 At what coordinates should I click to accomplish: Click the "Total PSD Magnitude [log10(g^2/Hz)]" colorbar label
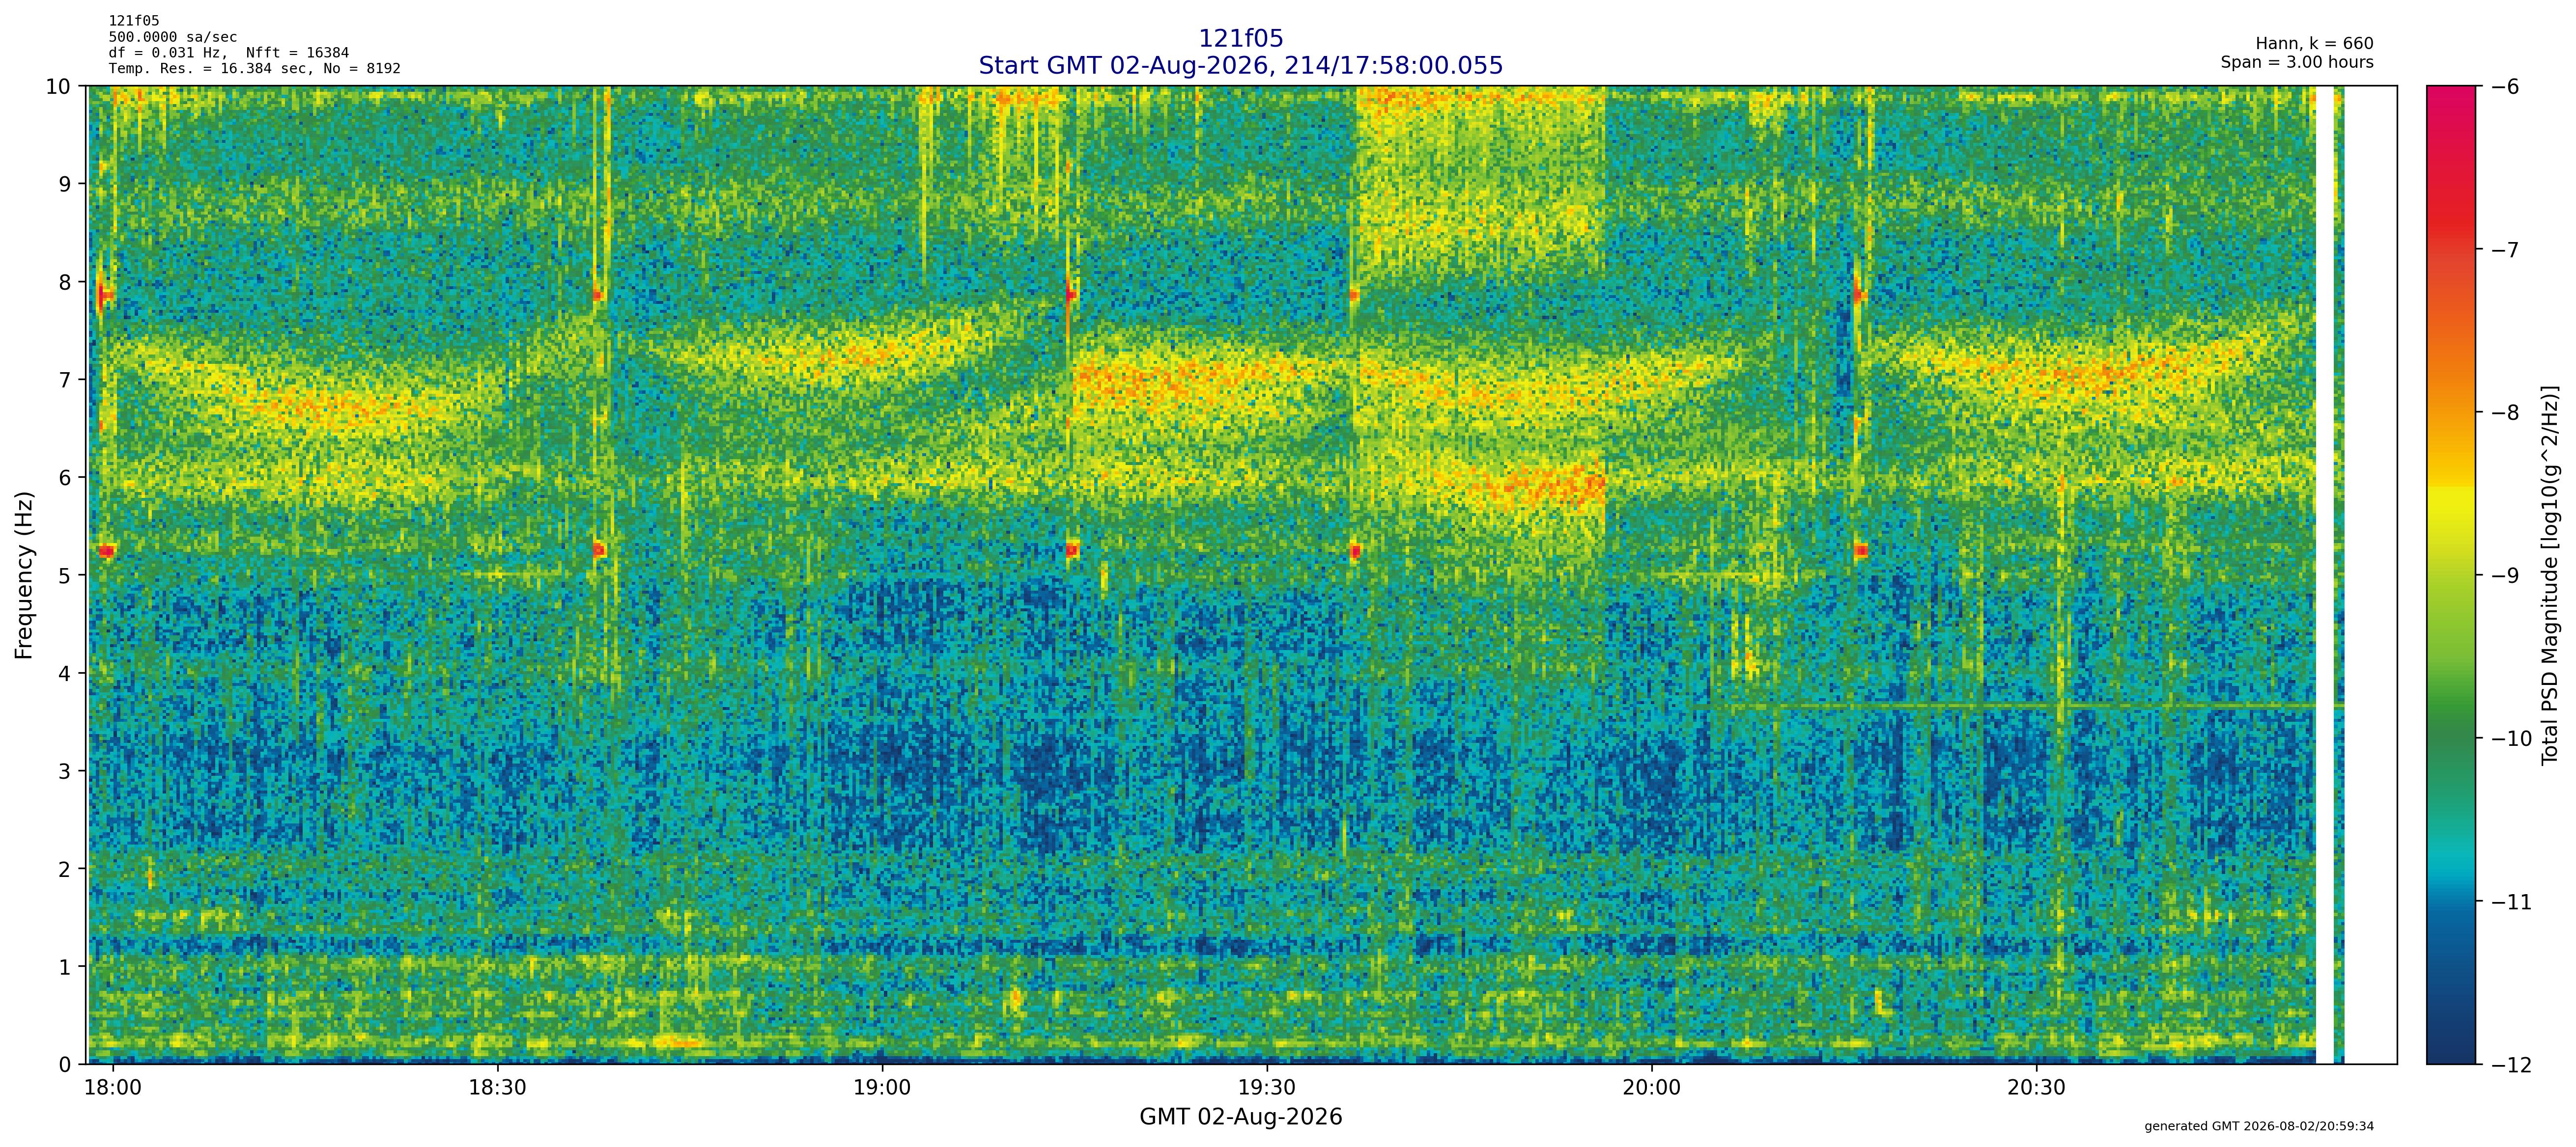point(2550,574)
